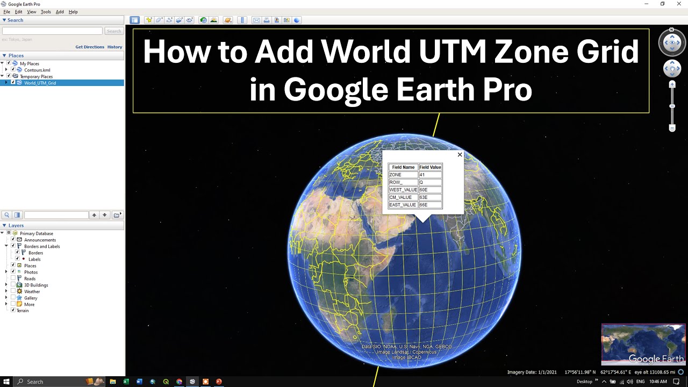The width and height of the screenshot is (688, 387).
Task: Click the Windows Start button
Action: click(x=7, y=382)
